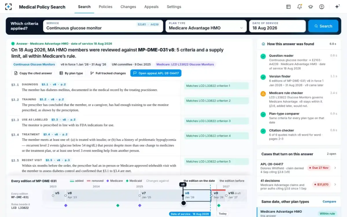Image resolution: width=347 pixels, height=217 pixels.
Task: Click the Question reader green check icon
Action: (263, 56)
